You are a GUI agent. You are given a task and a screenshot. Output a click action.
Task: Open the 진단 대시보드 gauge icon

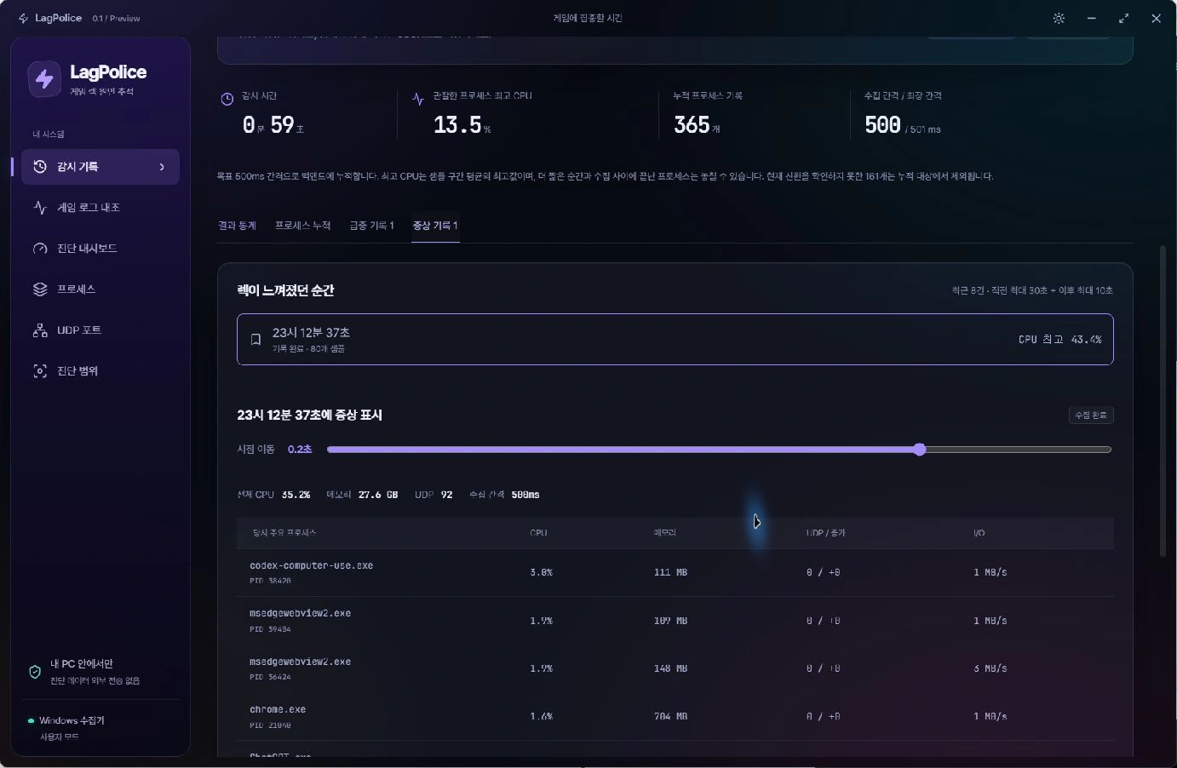[x=40, y=248]
